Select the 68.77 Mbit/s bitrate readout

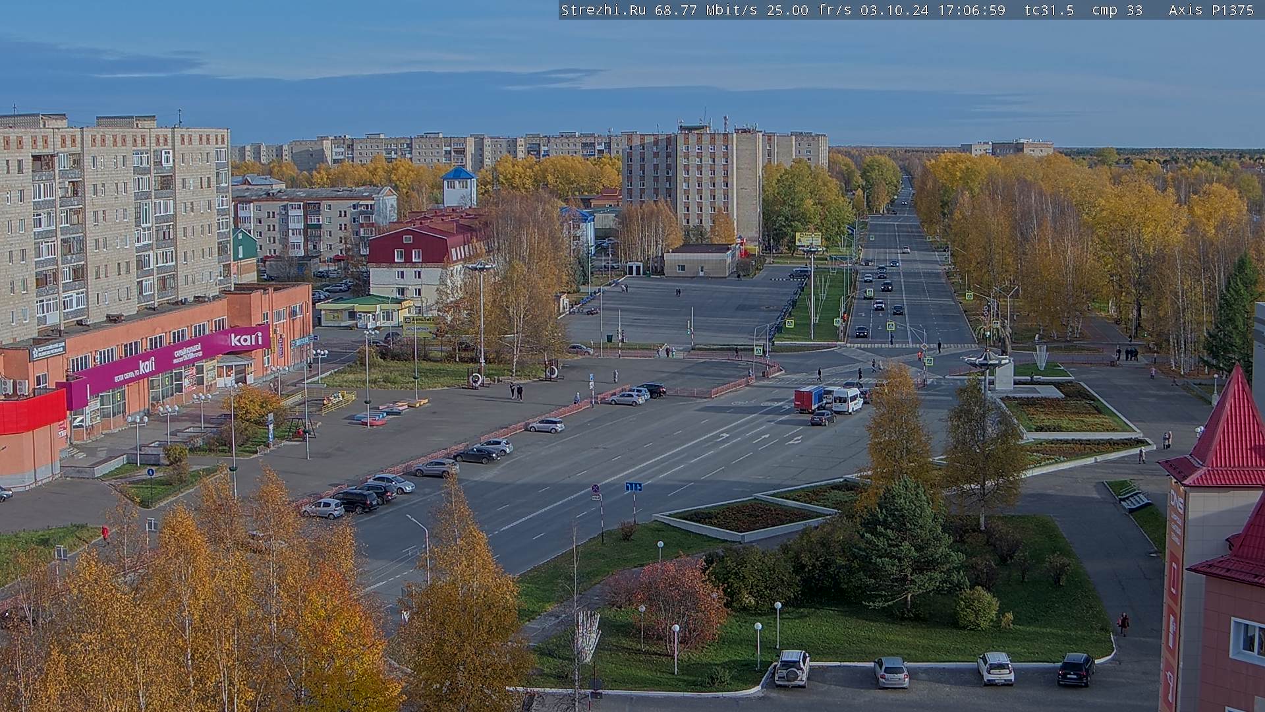[706, 10]
